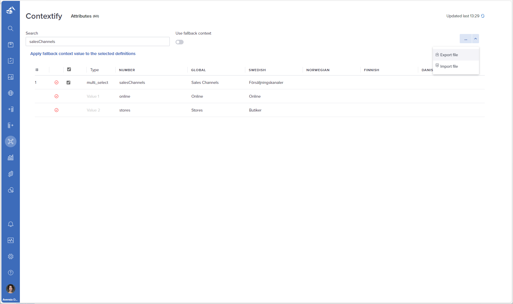Click the Search input field
The width and height of the screenshot is (513, 304).
pyautogui.click(x=98, y=41)
